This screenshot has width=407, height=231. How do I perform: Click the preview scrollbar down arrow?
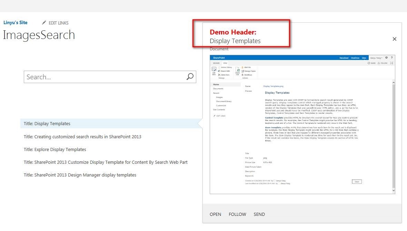point(394,191)
